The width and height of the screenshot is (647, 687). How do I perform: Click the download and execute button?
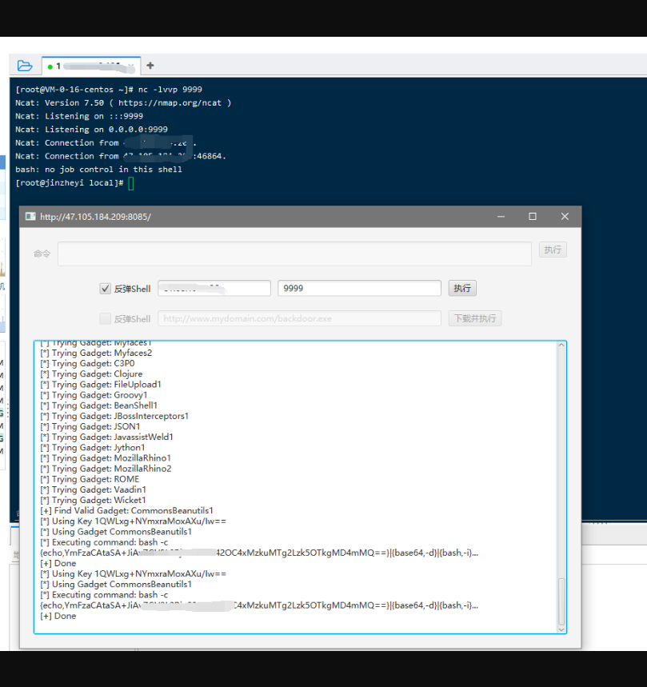pos(475,318)
